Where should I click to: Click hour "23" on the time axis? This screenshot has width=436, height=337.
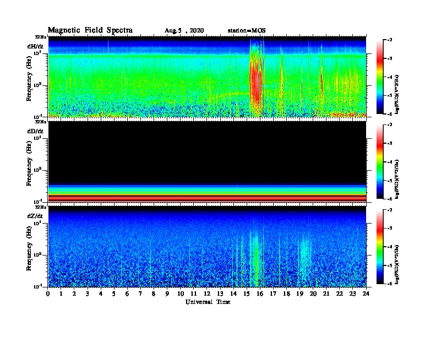coord(353,293)
